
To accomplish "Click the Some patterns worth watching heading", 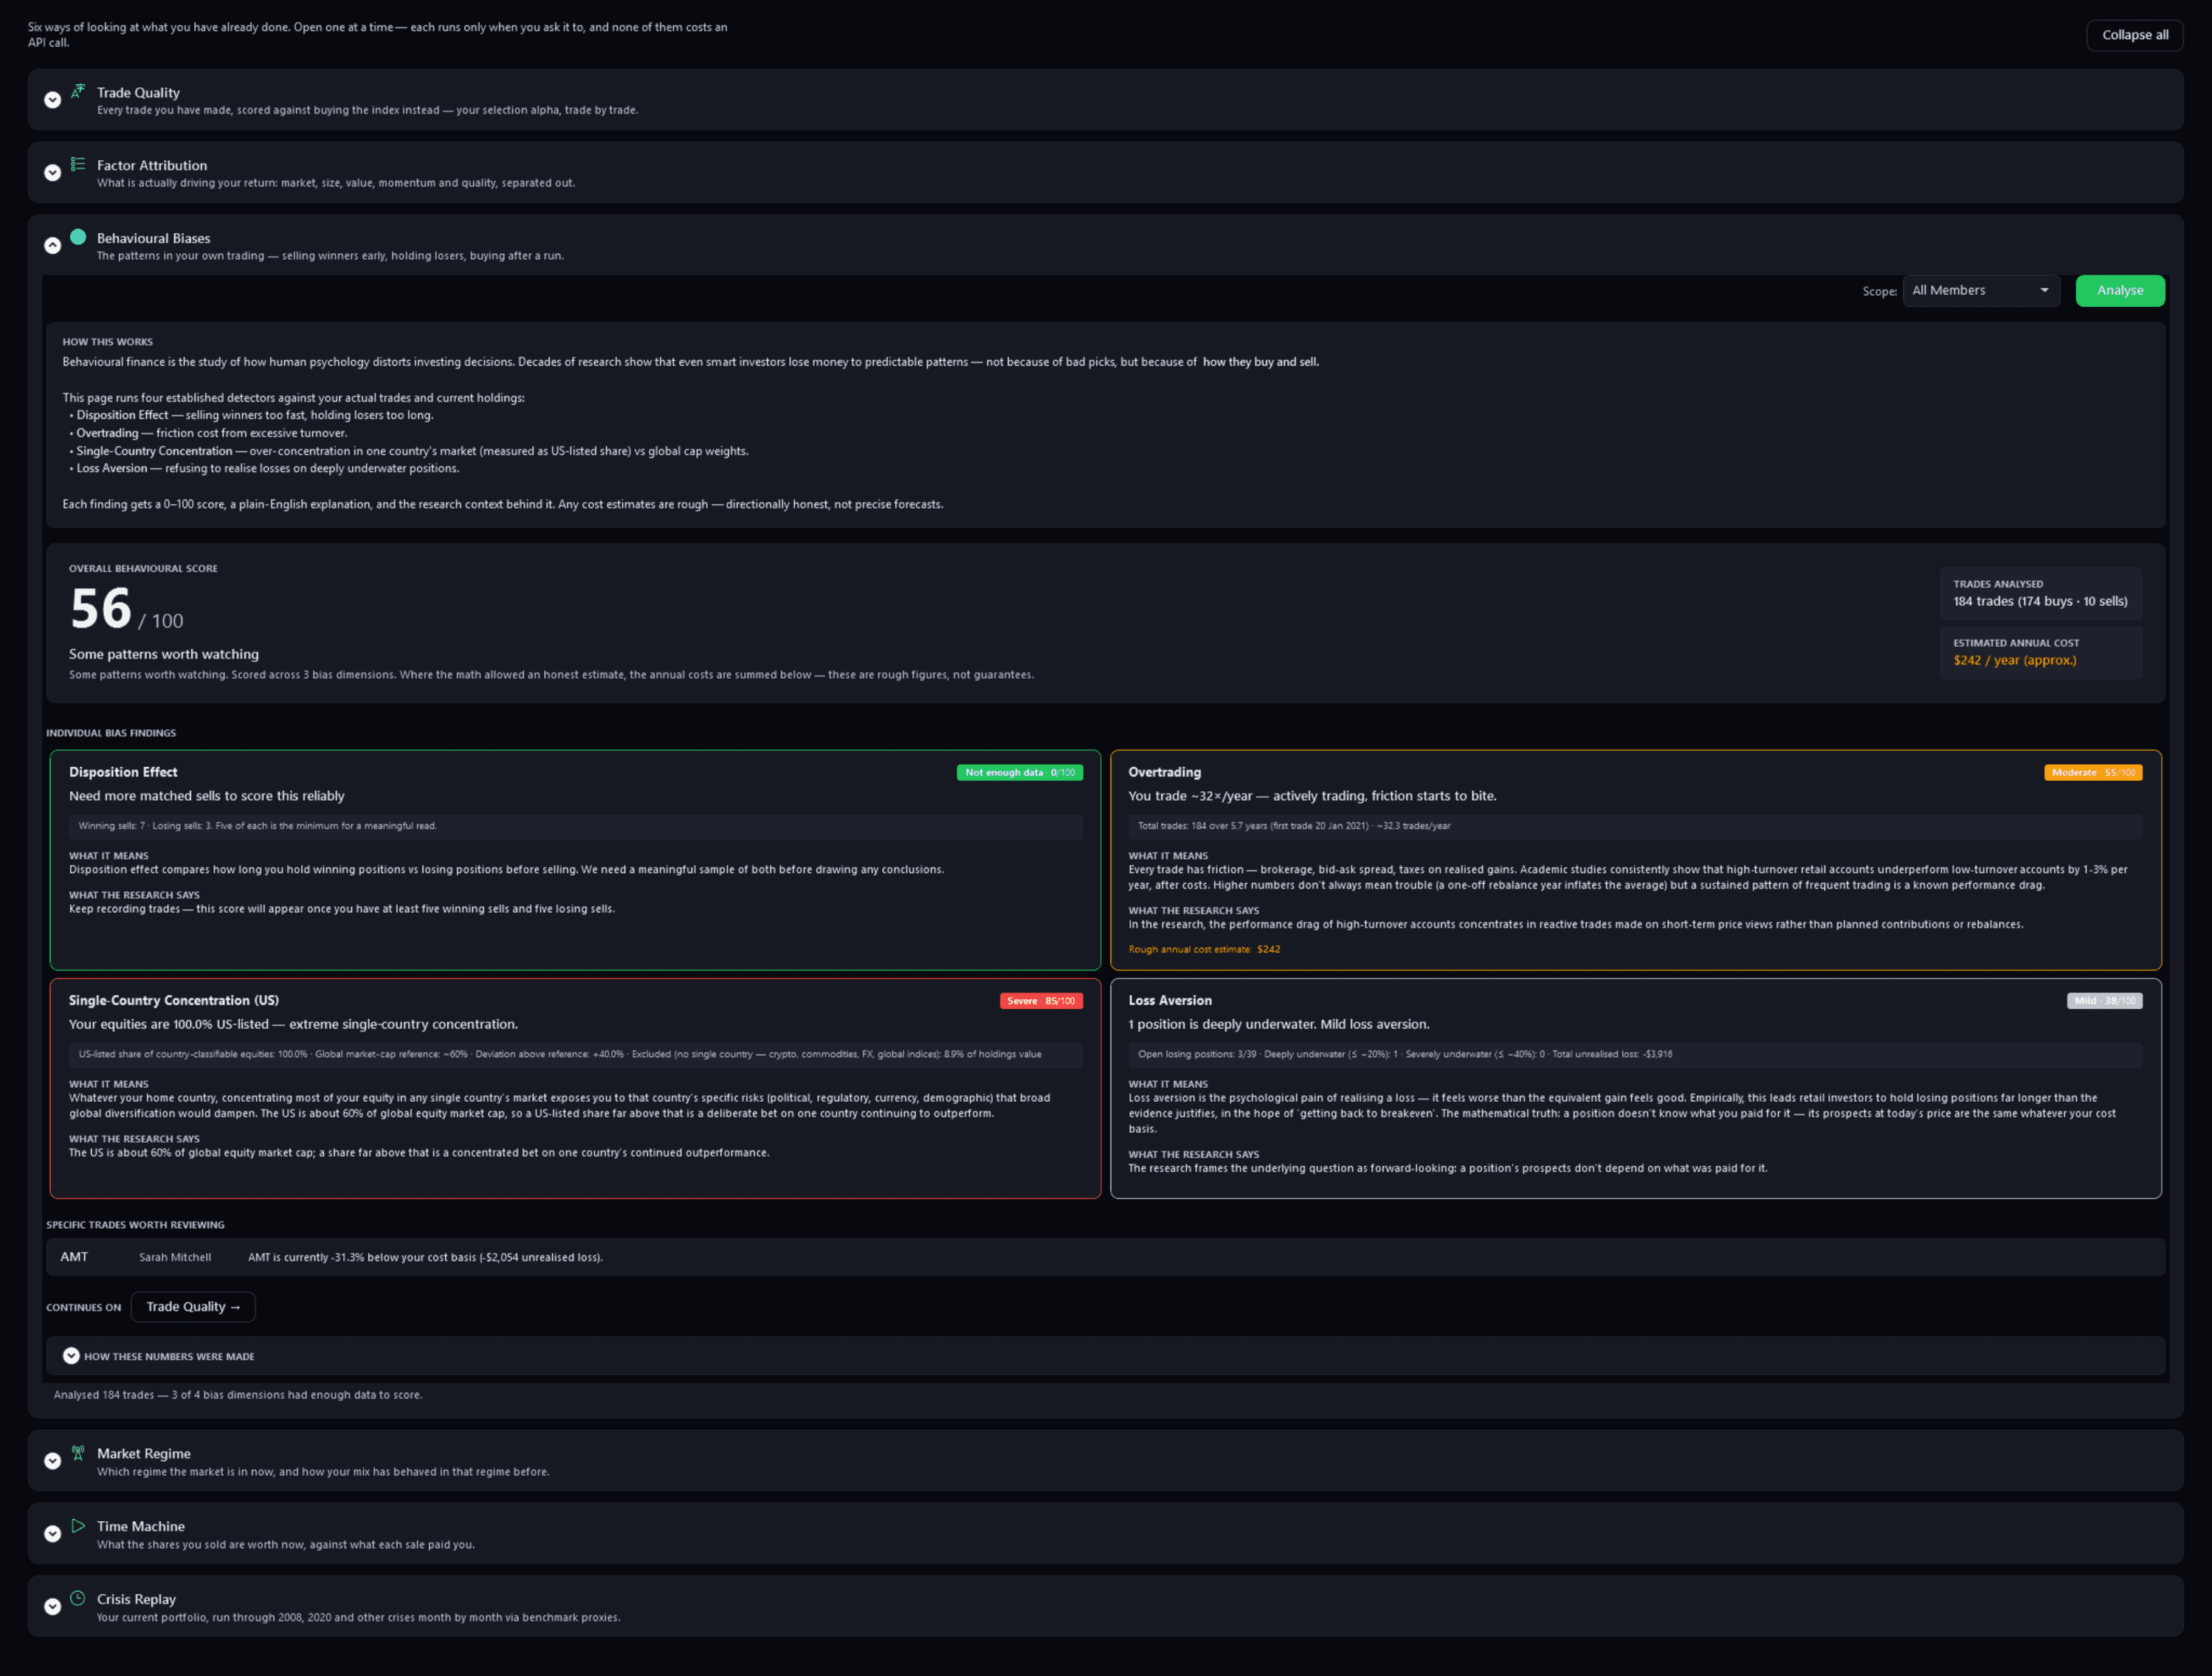I will click(x=164, y=655).
